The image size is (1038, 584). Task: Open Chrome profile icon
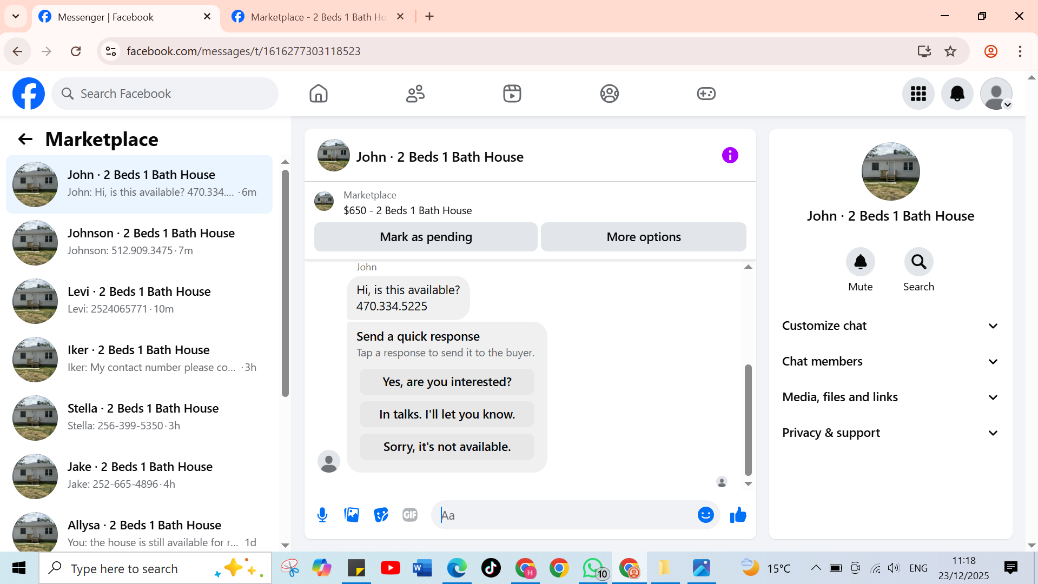(991, 51)
